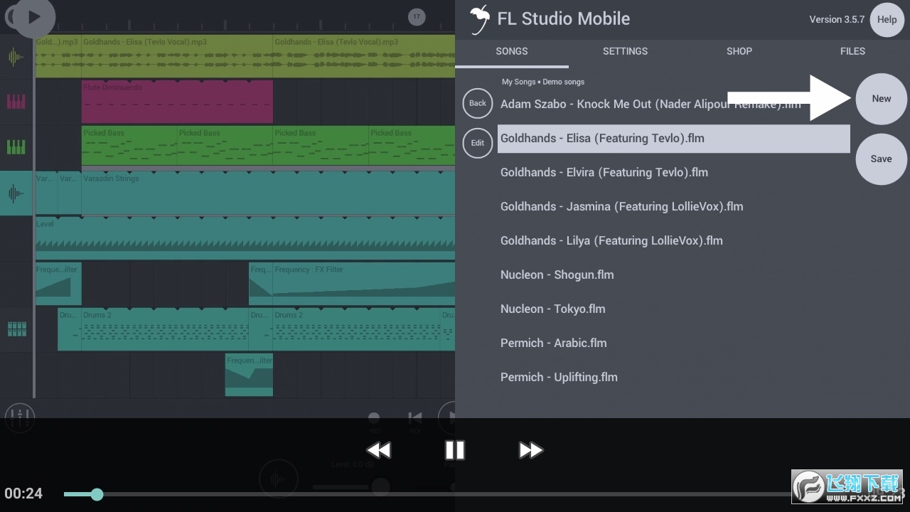
Task: Select the first Picked Bass clip
Action: coord(129,147)
